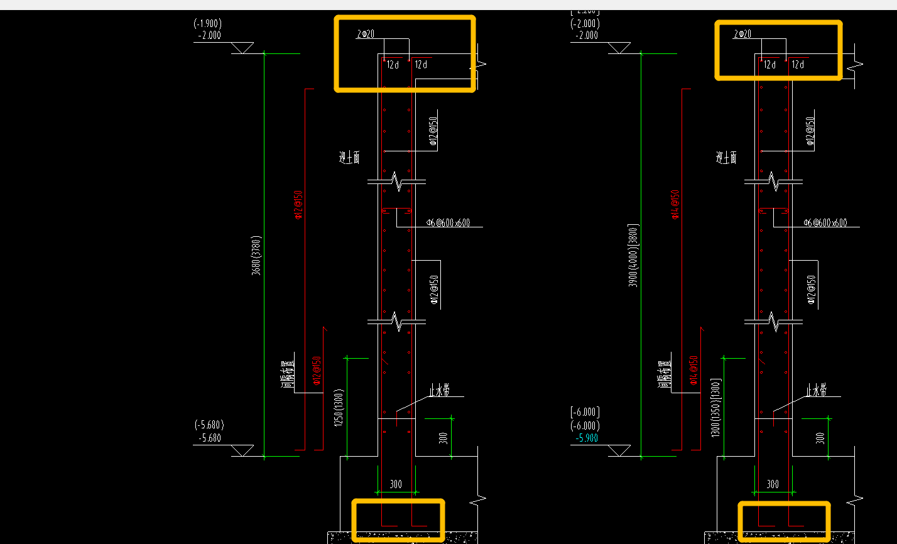Click "止水带" waterstop label in left section
The width and height of the screenshot is (897, 544).
click(439, 391)
